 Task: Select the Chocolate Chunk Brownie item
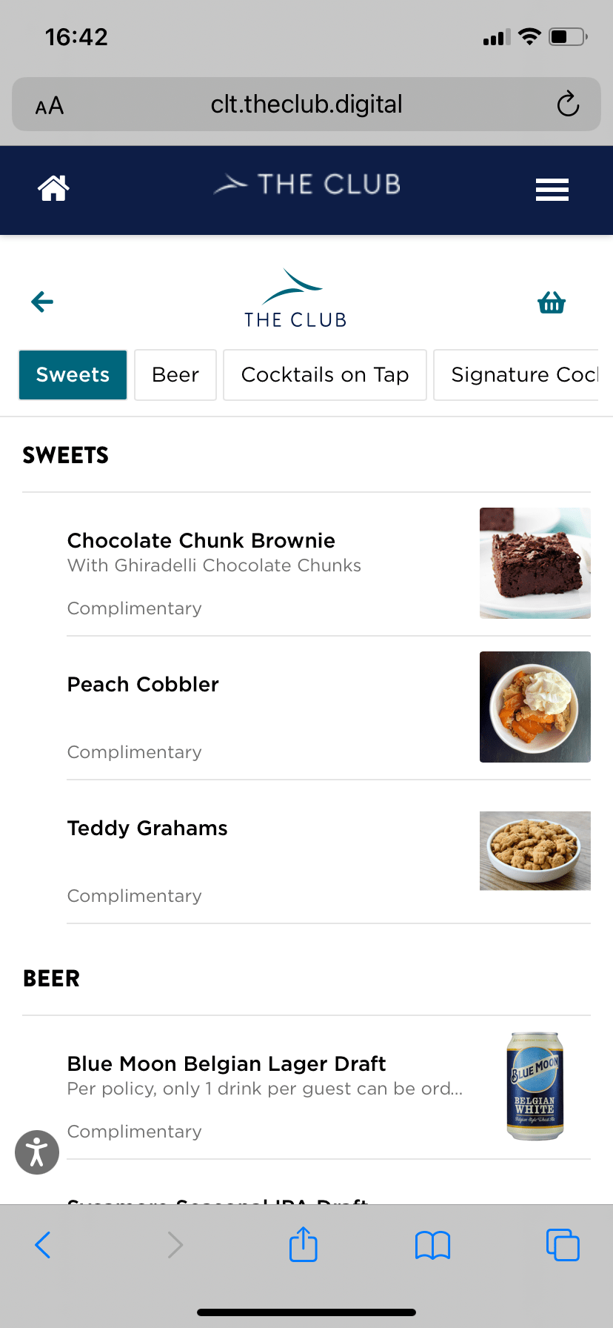pyautogui.click(x=201, y=541)
